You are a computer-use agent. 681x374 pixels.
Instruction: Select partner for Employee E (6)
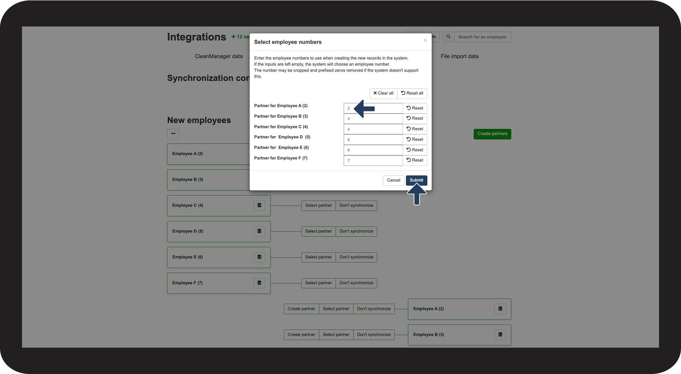(x=318, y=257)
